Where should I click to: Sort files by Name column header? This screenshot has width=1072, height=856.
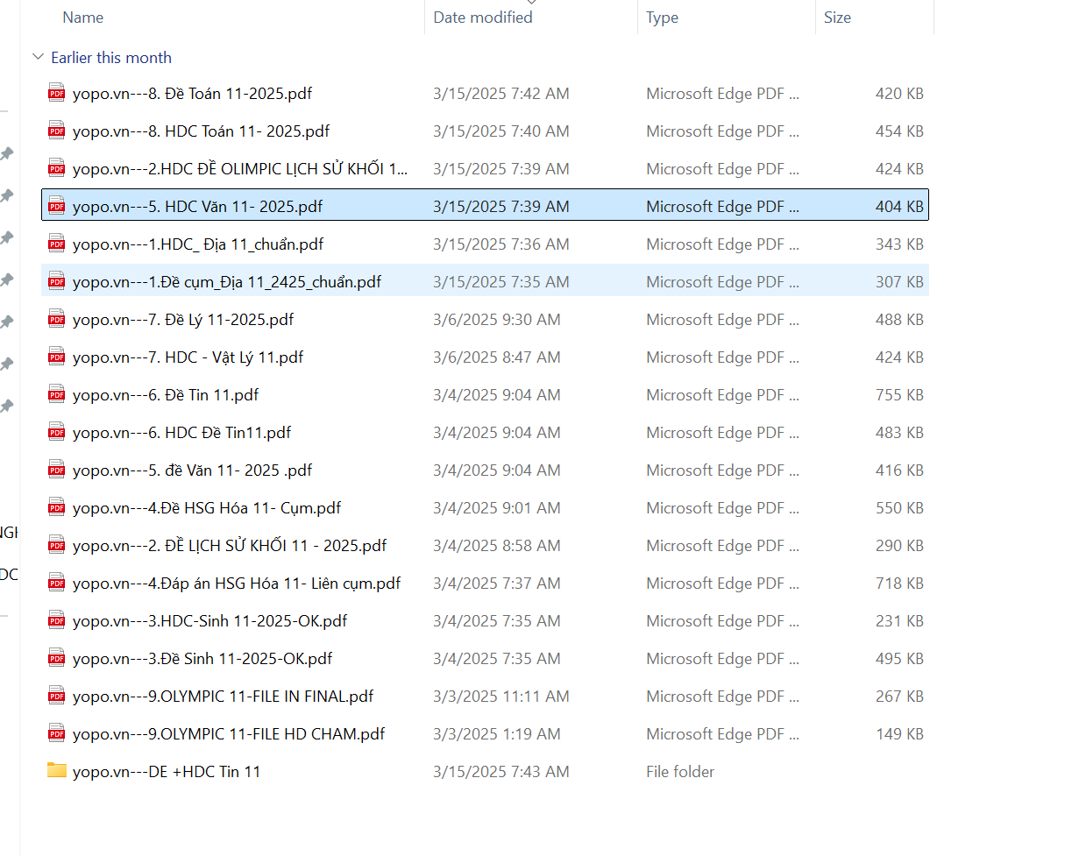83,18
